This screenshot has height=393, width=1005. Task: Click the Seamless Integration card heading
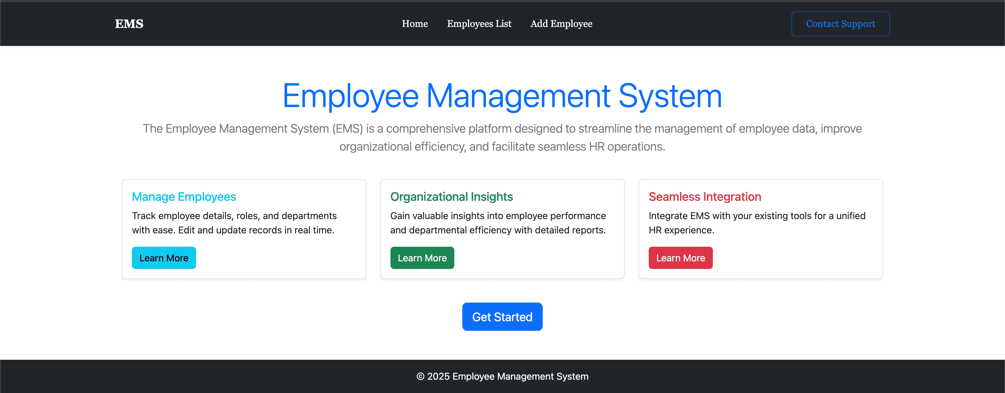click(x=705, y=197)
